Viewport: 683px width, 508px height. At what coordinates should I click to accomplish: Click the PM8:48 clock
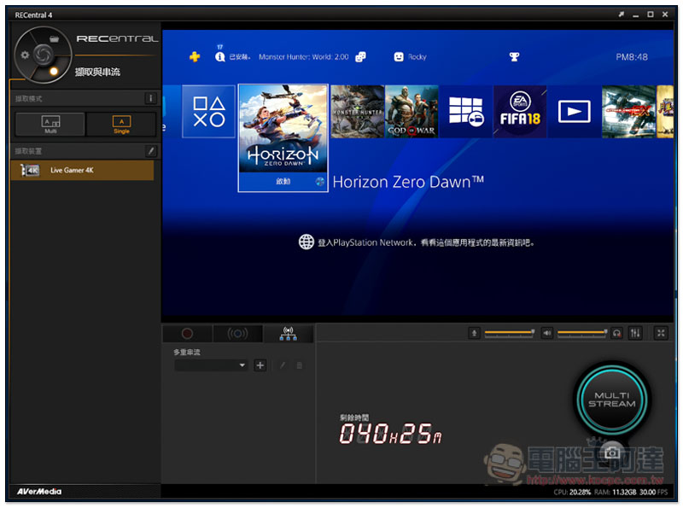coord(632,56)
